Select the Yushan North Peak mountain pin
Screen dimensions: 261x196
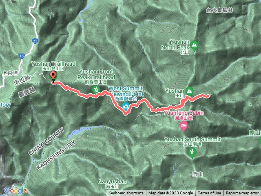pos(194,45)
